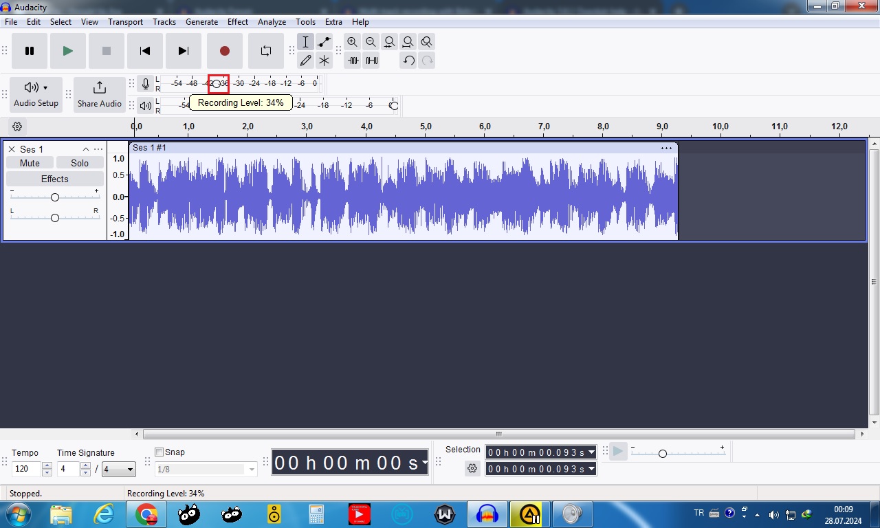The height and width of the screenshot is (528, 880).
Task: Click the Share Audio button
Action: (100, 95)
